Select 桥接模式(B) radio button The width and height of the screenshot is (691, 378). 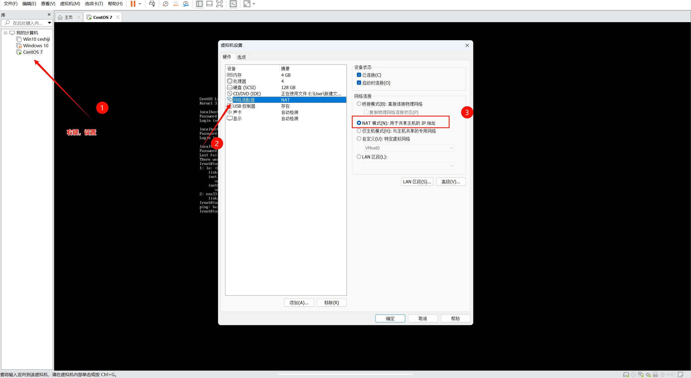[359, 104]
